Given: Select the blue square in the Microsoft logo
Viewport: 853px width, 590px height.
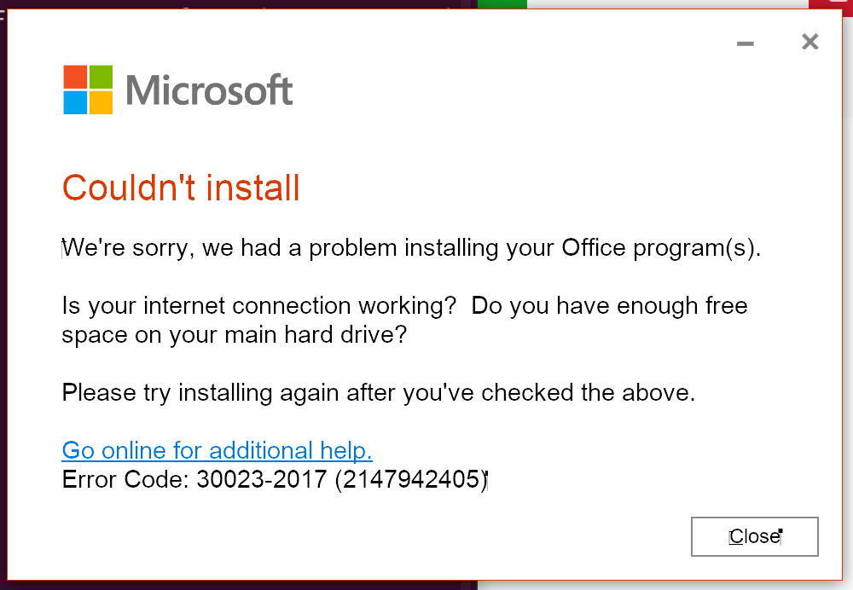Looking at the screenshot, I should pos(73,101).
